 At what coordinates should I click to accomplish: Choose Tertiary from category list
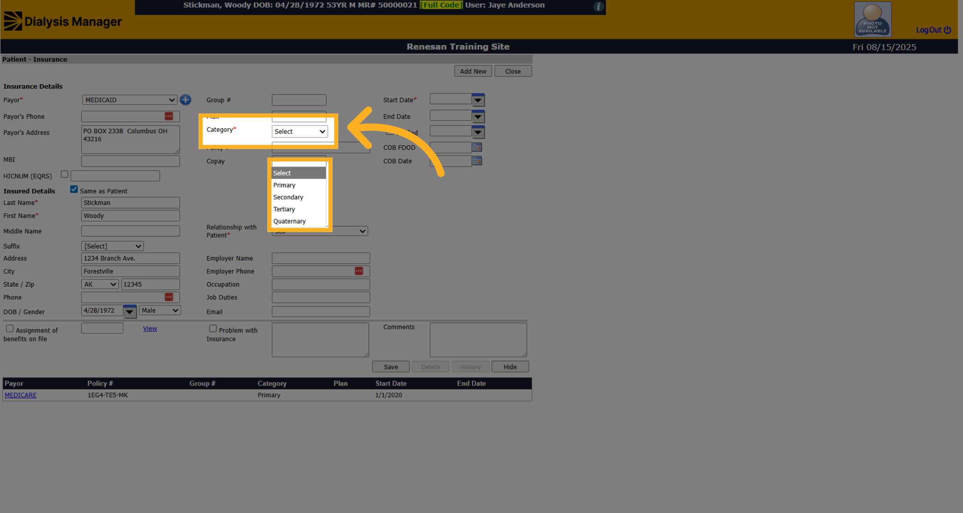(299, 209)
